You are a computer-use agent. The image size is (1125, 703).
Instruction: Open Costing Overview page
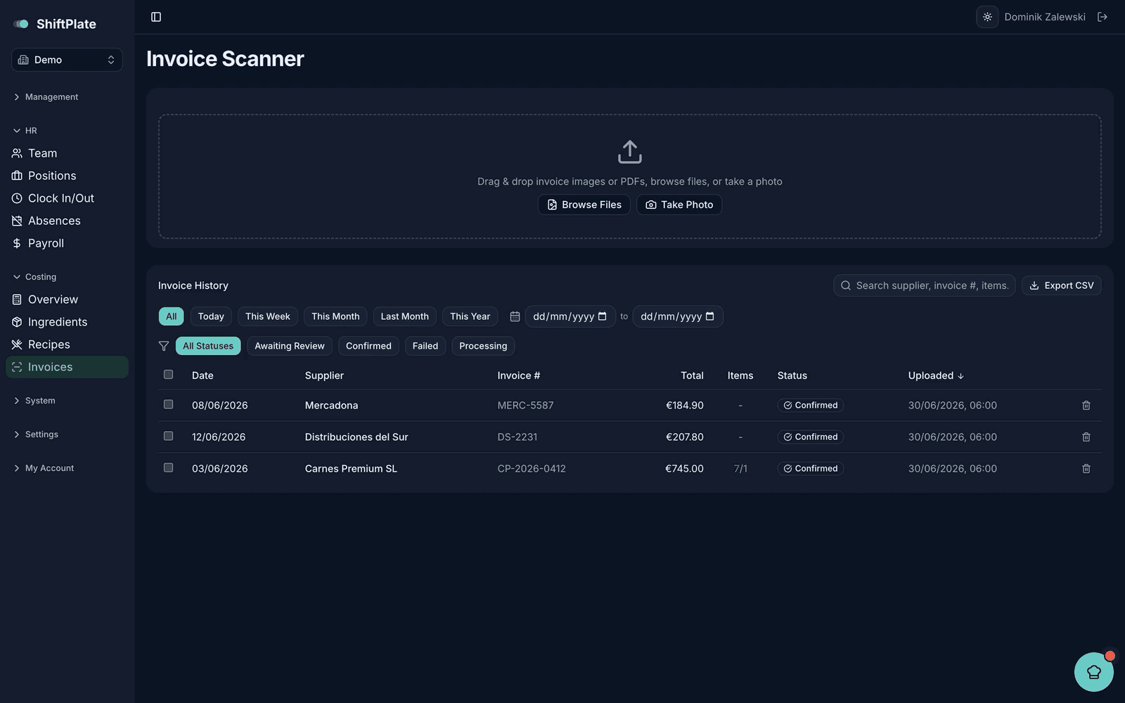tap(67, 299)
